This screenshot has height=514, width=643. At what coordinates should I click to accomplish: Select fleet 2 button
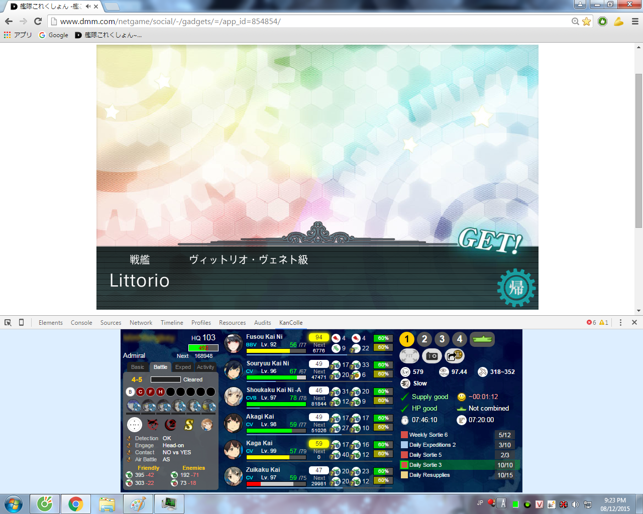pos(424,339)
